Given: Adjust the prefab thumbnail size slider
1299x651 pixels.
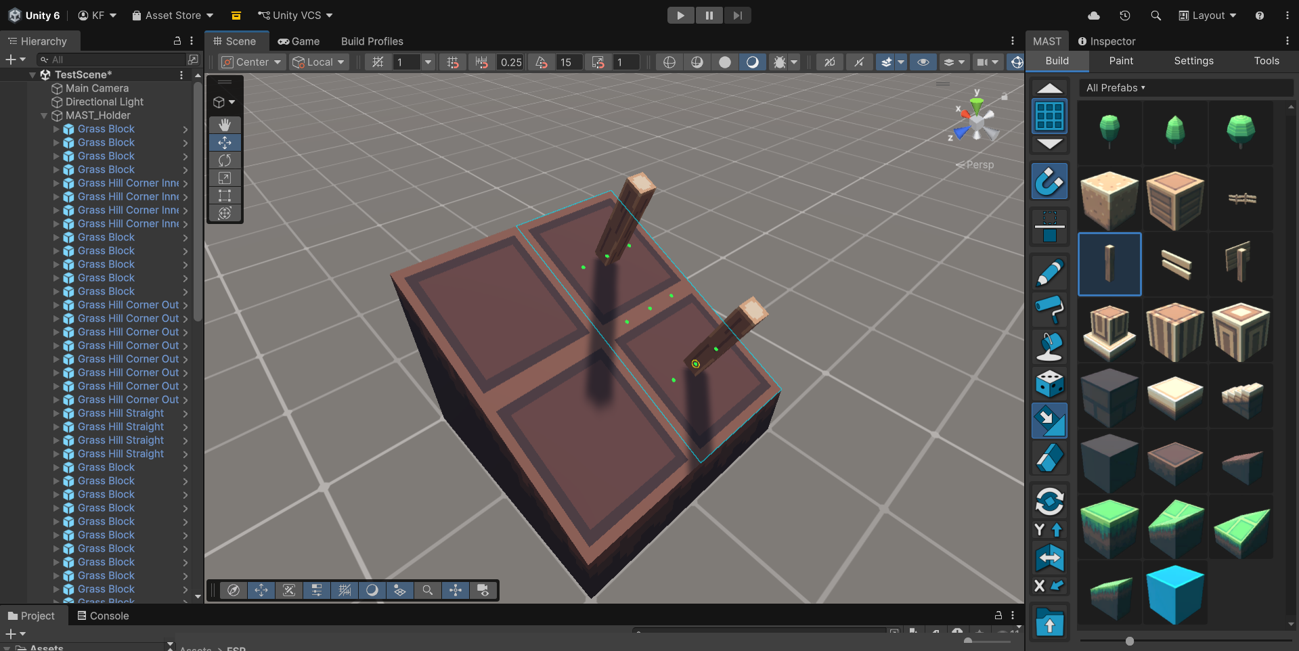Looking at the screenshot, I should (1129, 641).
